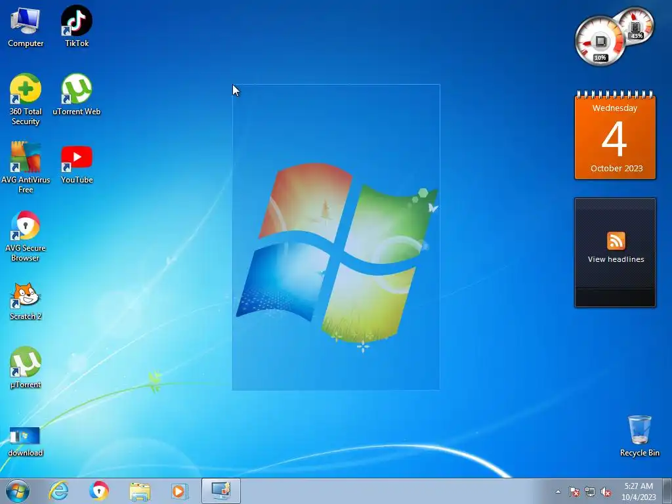Launch AVG Secure Browser from taskbar
The height and width of the screenshot is (504, 672).
(99, 491)
